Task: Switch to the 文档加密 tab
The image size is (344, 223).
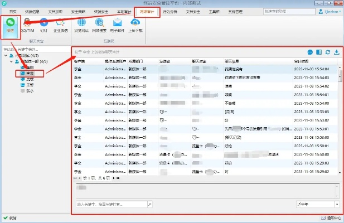Action: (55, 12)
